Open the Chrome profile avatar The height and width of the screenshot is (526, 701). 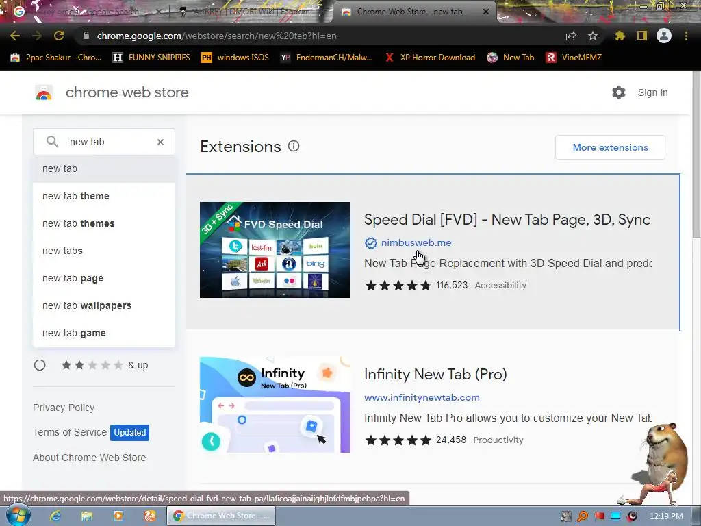coord(664,36)
